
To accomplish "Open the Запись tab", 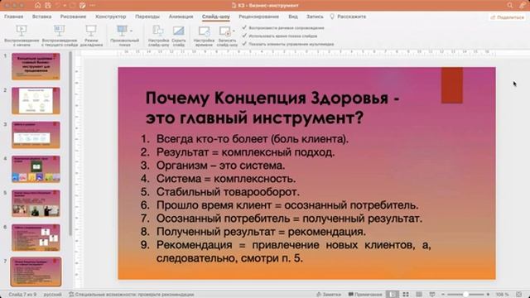I will click(x=315, y=17).
